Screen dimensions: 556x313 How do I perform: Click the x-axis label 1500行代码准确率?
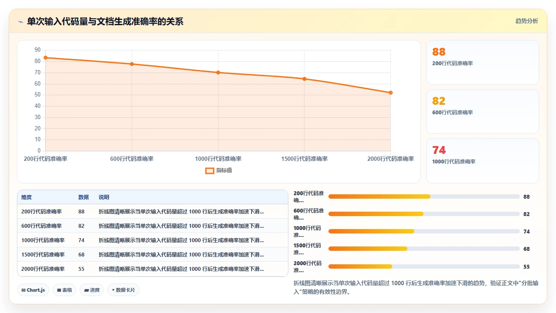click(304, 159)
